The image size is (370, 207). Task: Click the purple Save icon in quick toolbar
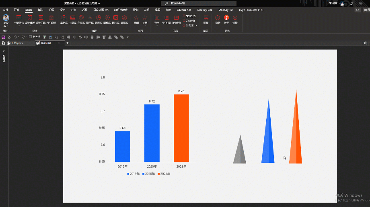(3, 37)
